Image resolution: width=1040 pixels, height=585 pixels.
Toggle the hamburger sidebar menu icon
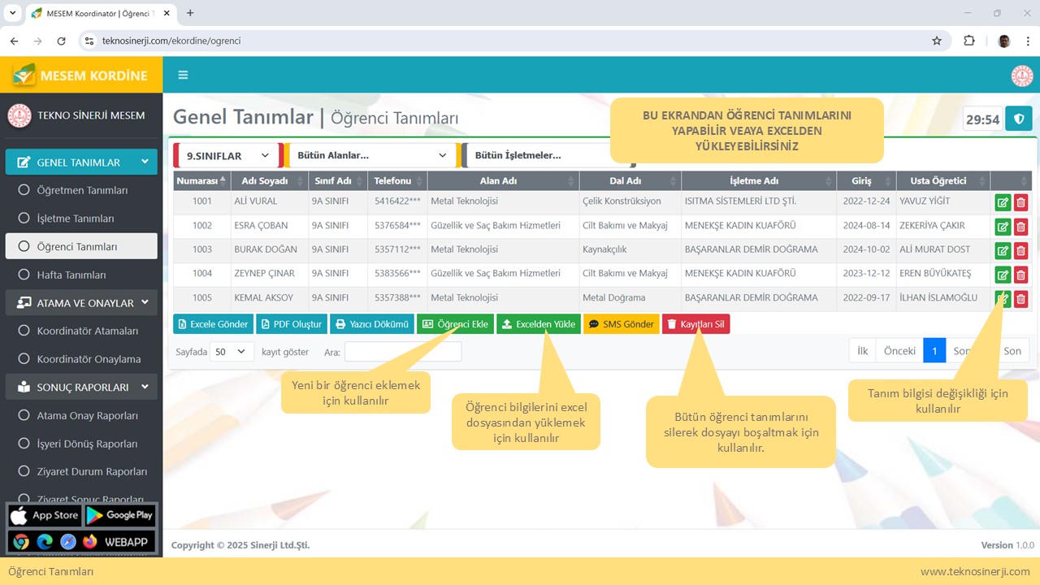pos(183,75)
